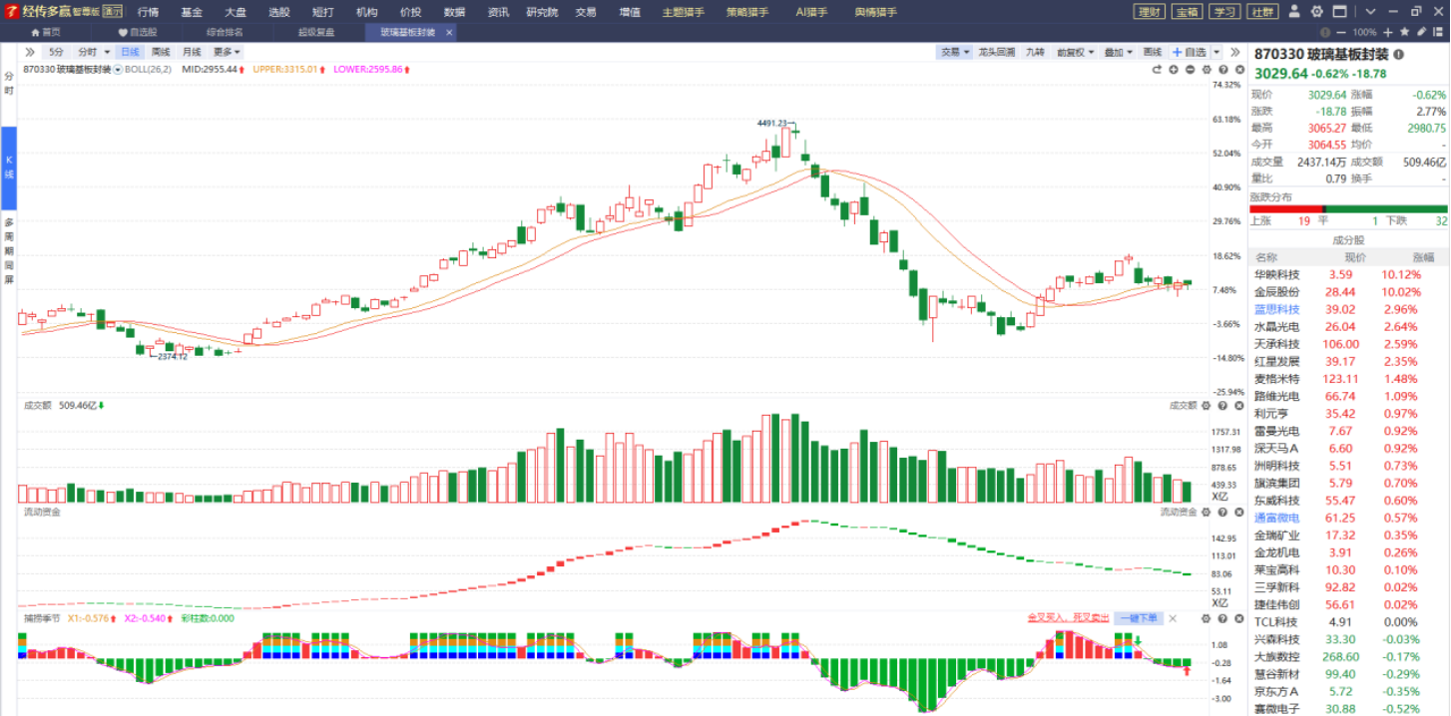
Task: Select the 5分 period button
Action: (56, 52)
